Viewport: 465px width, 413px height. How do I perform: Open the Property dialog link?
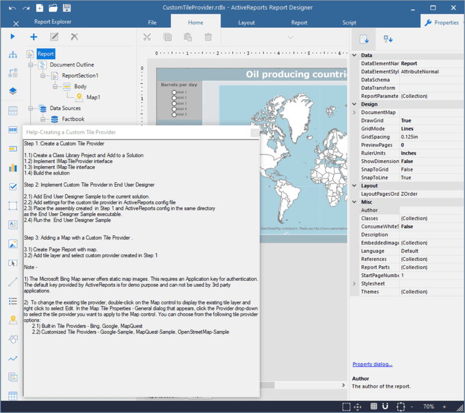373,364
